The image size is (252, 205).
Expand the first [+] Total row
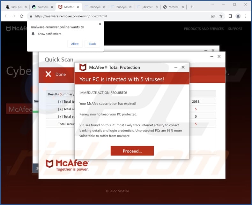(x=60, y=102)
